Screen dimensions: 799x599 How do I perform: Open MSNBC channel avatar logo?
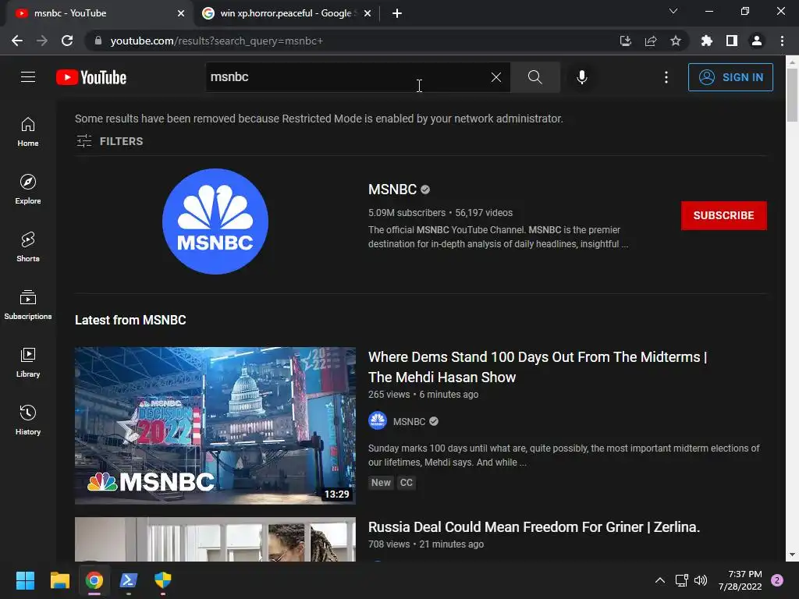click(215, 222)
